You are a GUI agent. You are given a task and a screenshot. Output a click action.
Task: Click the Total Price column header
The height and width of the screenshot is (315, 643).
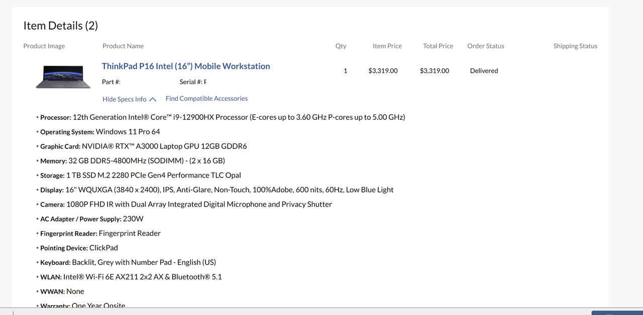pos(438,46)
